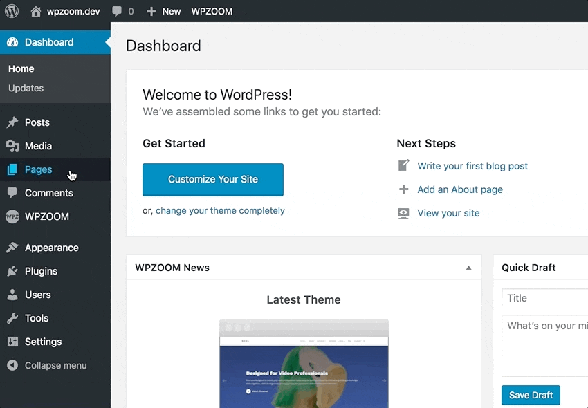Open the Pages menu
The image size is (588, 408).
55,169
